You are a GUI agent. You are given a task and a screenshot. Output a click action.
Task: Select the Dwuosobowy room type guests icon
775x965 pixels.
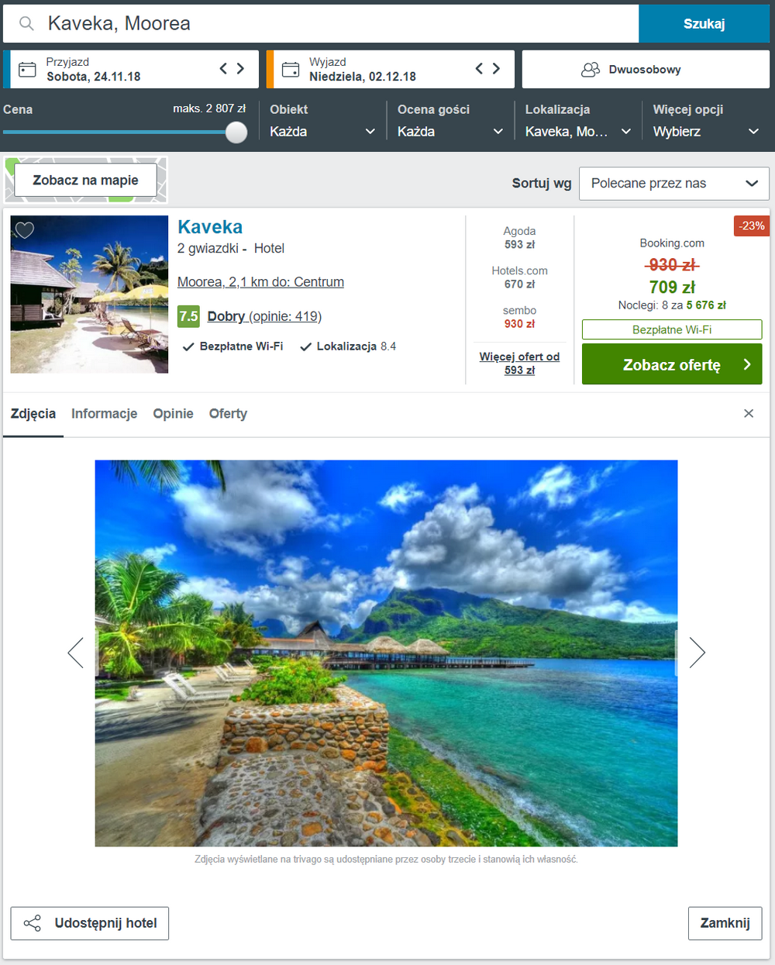[x=591, y=70]
